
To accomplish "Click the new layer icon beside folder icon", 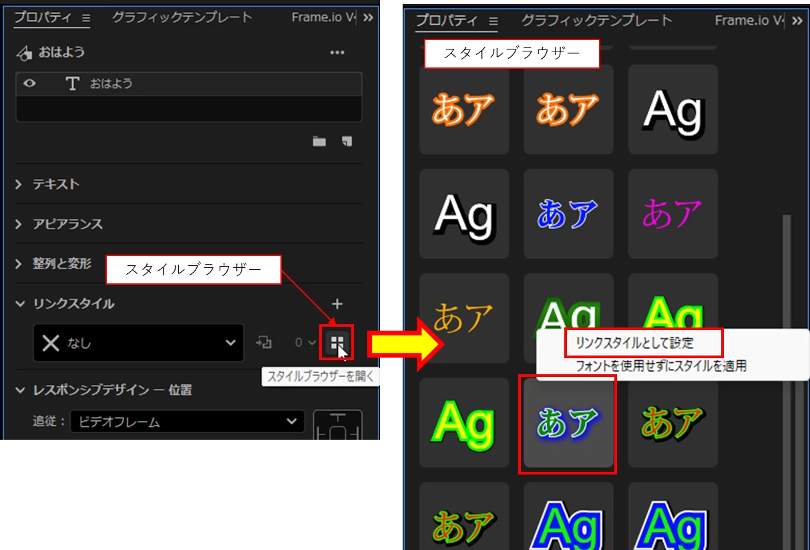I will (x=346, y=141).
